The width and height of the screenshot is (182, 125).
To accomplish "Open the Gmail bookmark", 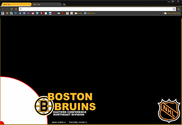I will pos(33,13).
